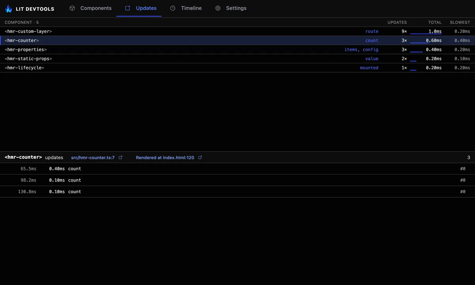Sort by the SLOWEST column header
This screenshot has height=285, width=475.
(460, 23)
